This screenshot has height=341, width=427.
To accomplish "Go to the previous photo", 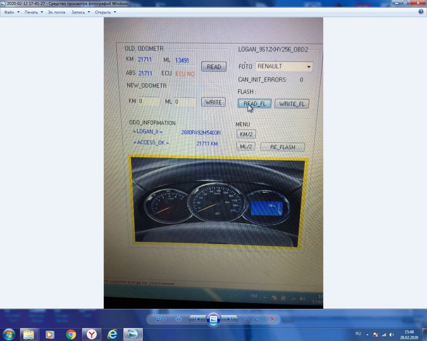I will tap(197, 319).
